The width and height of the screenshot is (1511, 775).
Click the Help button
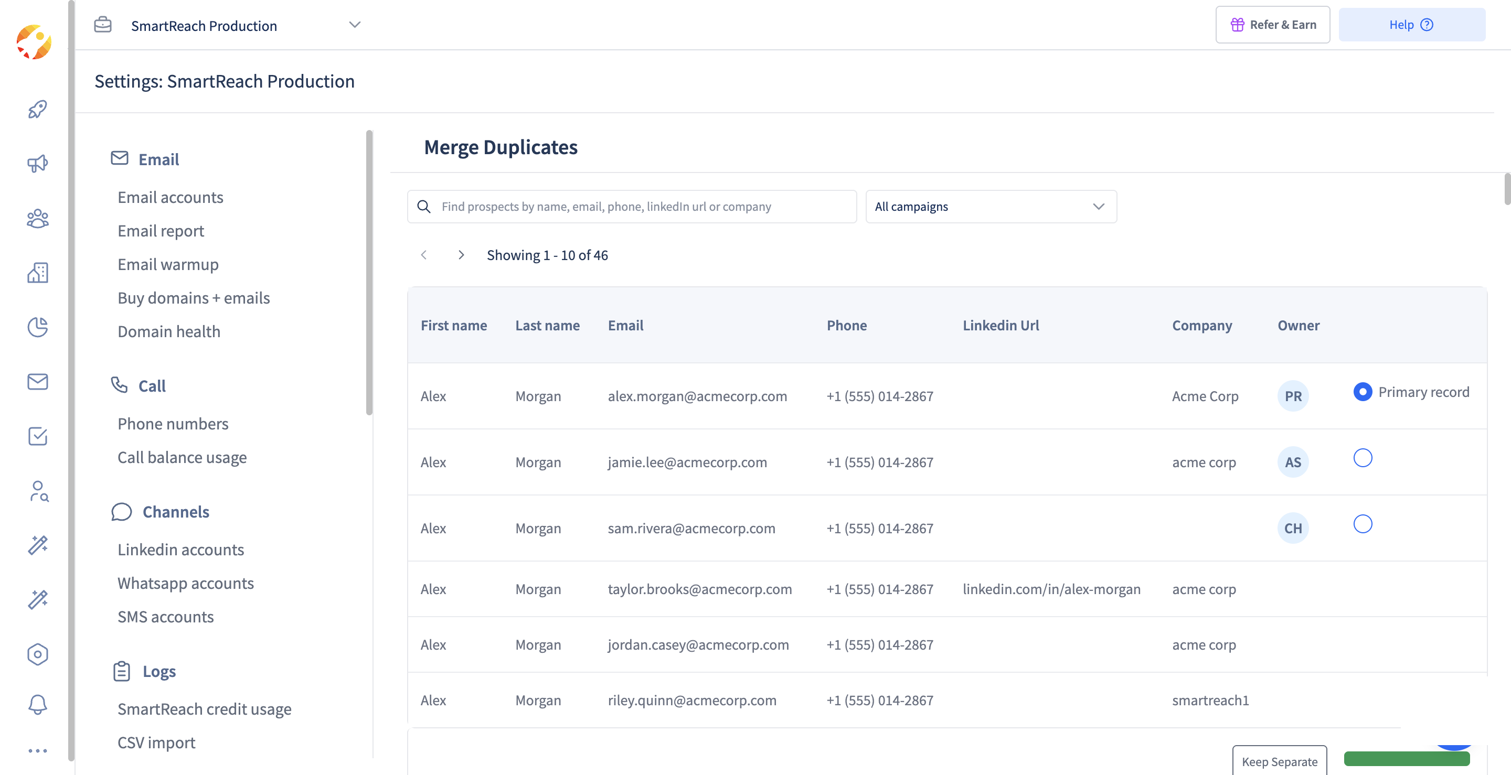point(1412,25)
